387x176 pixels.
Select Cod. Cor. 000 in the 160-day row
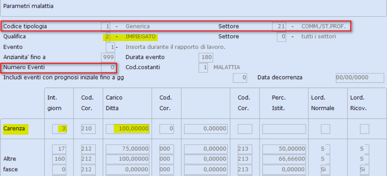(167, 159)
